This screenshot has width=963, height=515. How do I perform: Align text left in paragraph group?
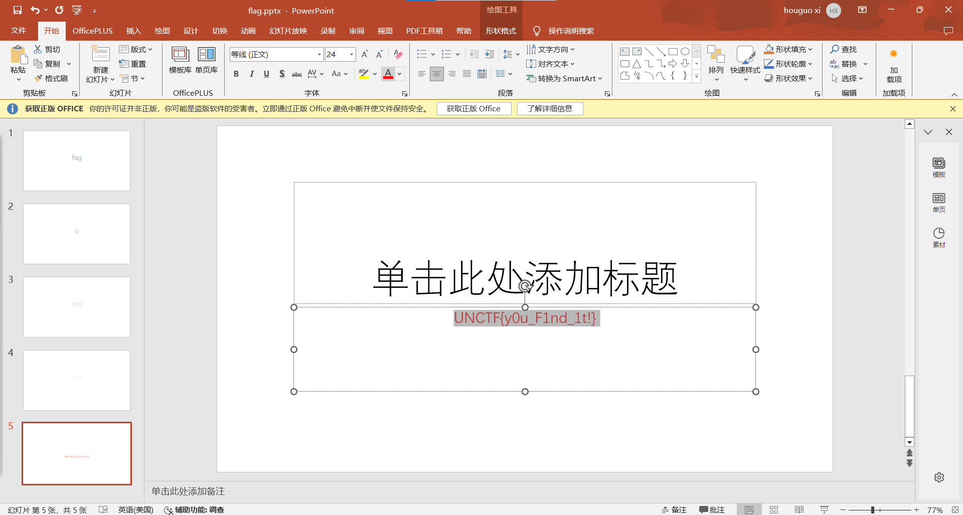pos(422,74)
